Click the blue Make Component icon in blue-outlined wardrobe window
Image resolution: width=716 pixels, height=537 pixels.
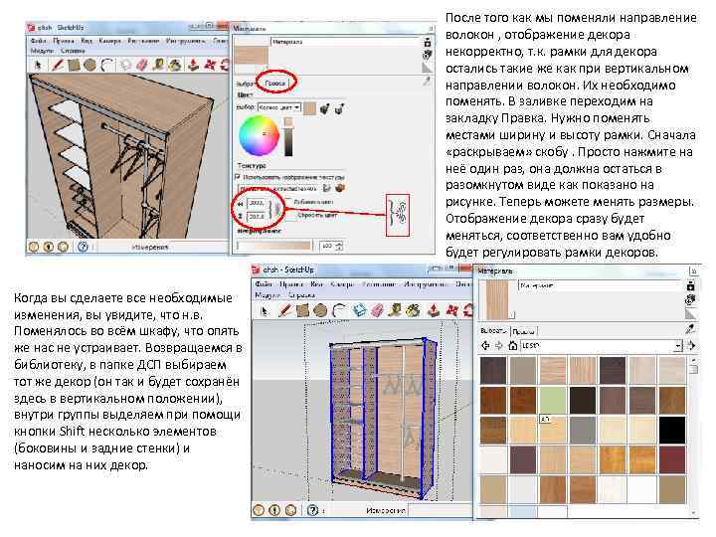(360, 311)
